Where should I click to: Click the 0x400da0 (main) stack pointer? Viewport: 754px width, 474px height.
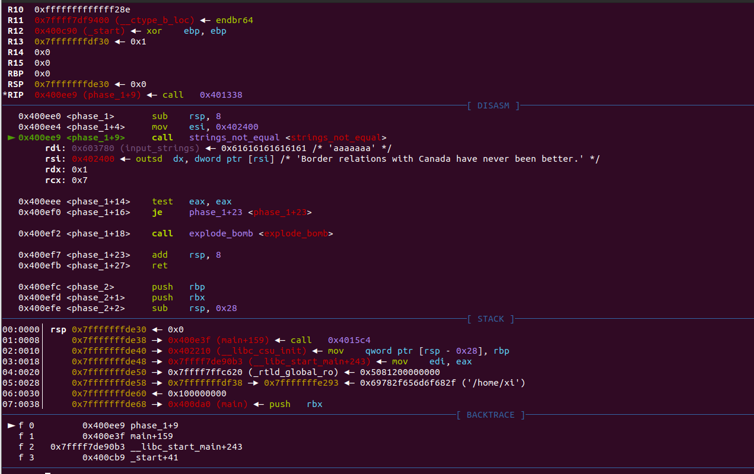[208, 404]
